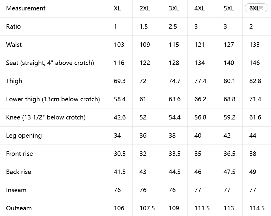Click the pill-shaped button over the 6XL header
This screenshot has height=216, width=271.
(256, 8)
